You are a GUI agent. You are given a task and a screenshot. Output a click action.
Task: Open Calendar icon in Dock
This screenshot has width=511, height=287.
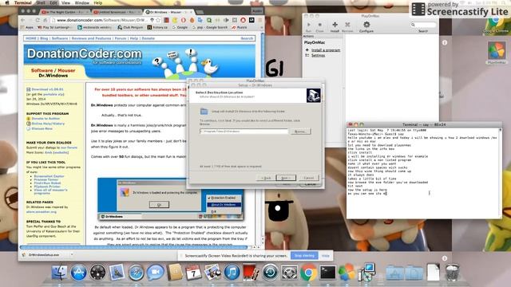click(x=193, y=273)
